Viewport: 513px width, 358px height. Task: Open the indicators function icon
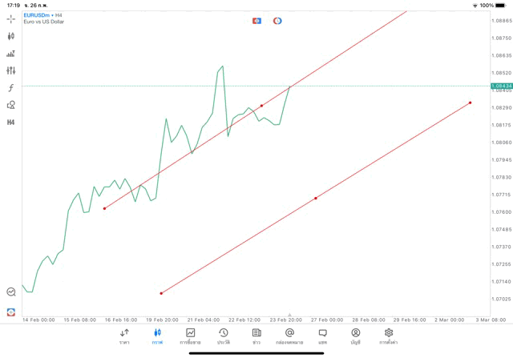(x=10, y=88)
